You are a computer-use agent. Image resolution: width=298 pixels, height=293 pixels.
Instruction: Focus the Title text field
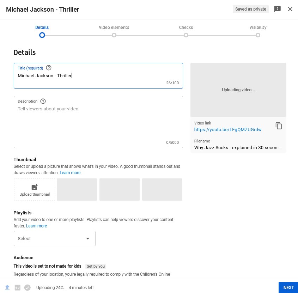98,75
